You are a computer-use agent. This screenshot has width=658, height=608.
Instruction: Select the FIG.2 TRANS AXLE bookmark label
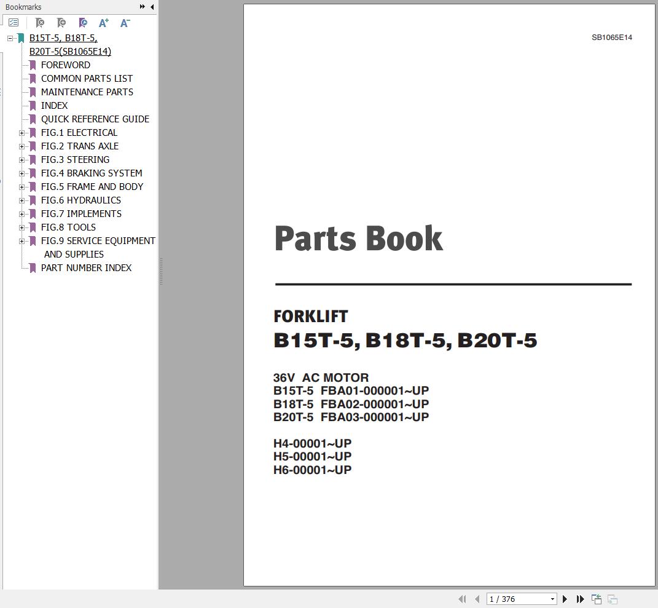click(80, 146)
